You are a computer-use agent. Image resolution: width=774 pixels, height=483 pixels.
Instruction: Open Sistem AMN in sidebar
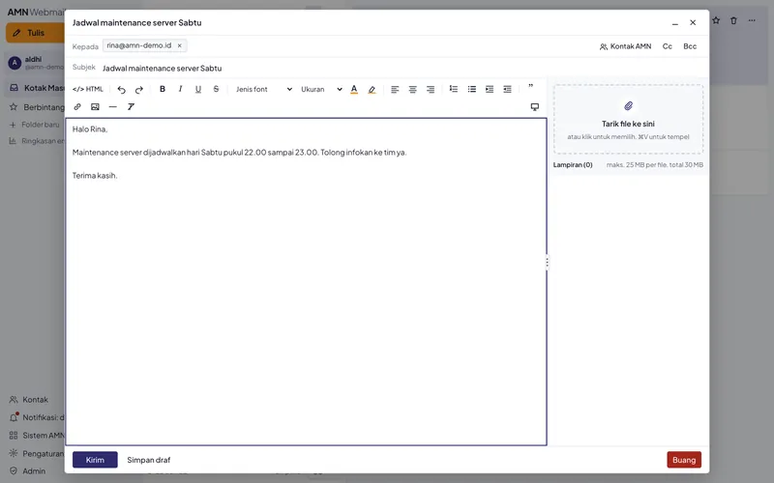(37, 436)
